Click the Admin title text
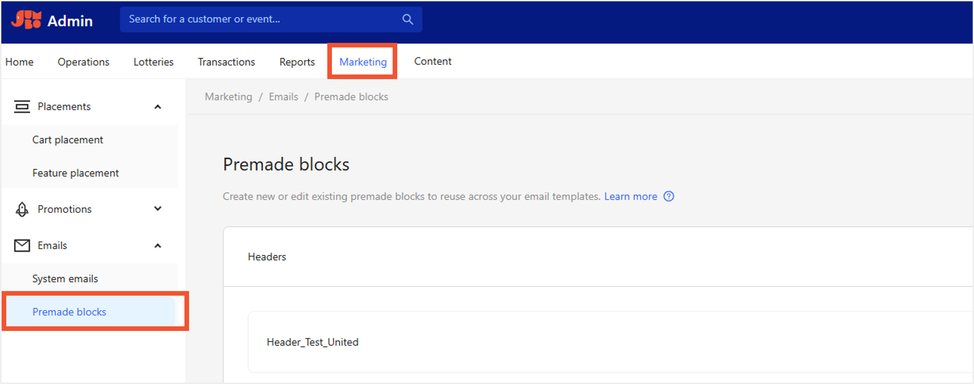This screenshot has width=974, height=384. coord(70,21)
